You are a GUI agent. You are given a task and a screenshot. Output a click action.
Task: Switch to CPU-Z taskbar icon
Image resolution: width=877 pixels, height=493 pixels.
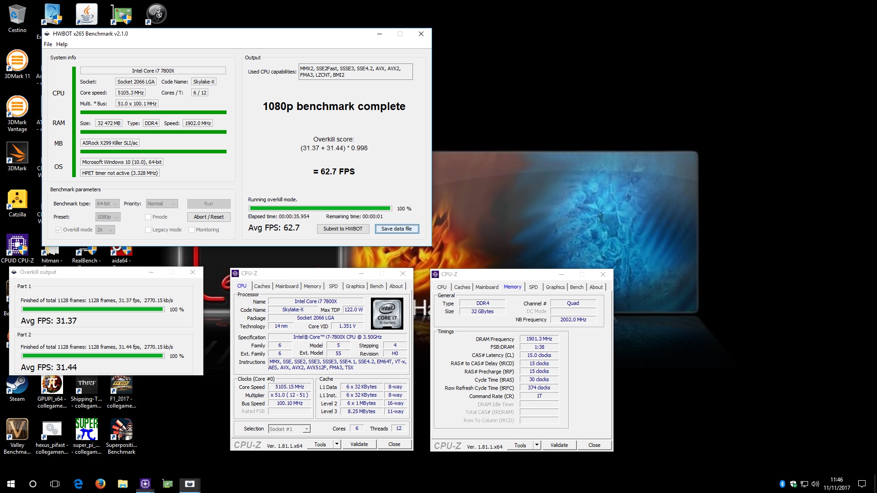(x=145, y=484)
